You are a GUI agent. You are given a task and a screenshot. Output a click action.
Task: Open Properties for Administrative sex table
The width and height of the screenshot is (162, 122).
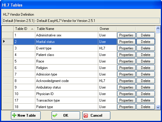click(x=126, y=35)
